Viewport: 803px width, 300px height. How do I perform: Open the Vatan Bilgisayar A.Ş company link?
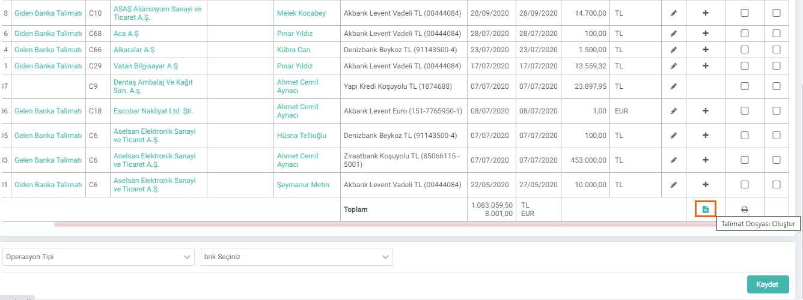(145, 66)
